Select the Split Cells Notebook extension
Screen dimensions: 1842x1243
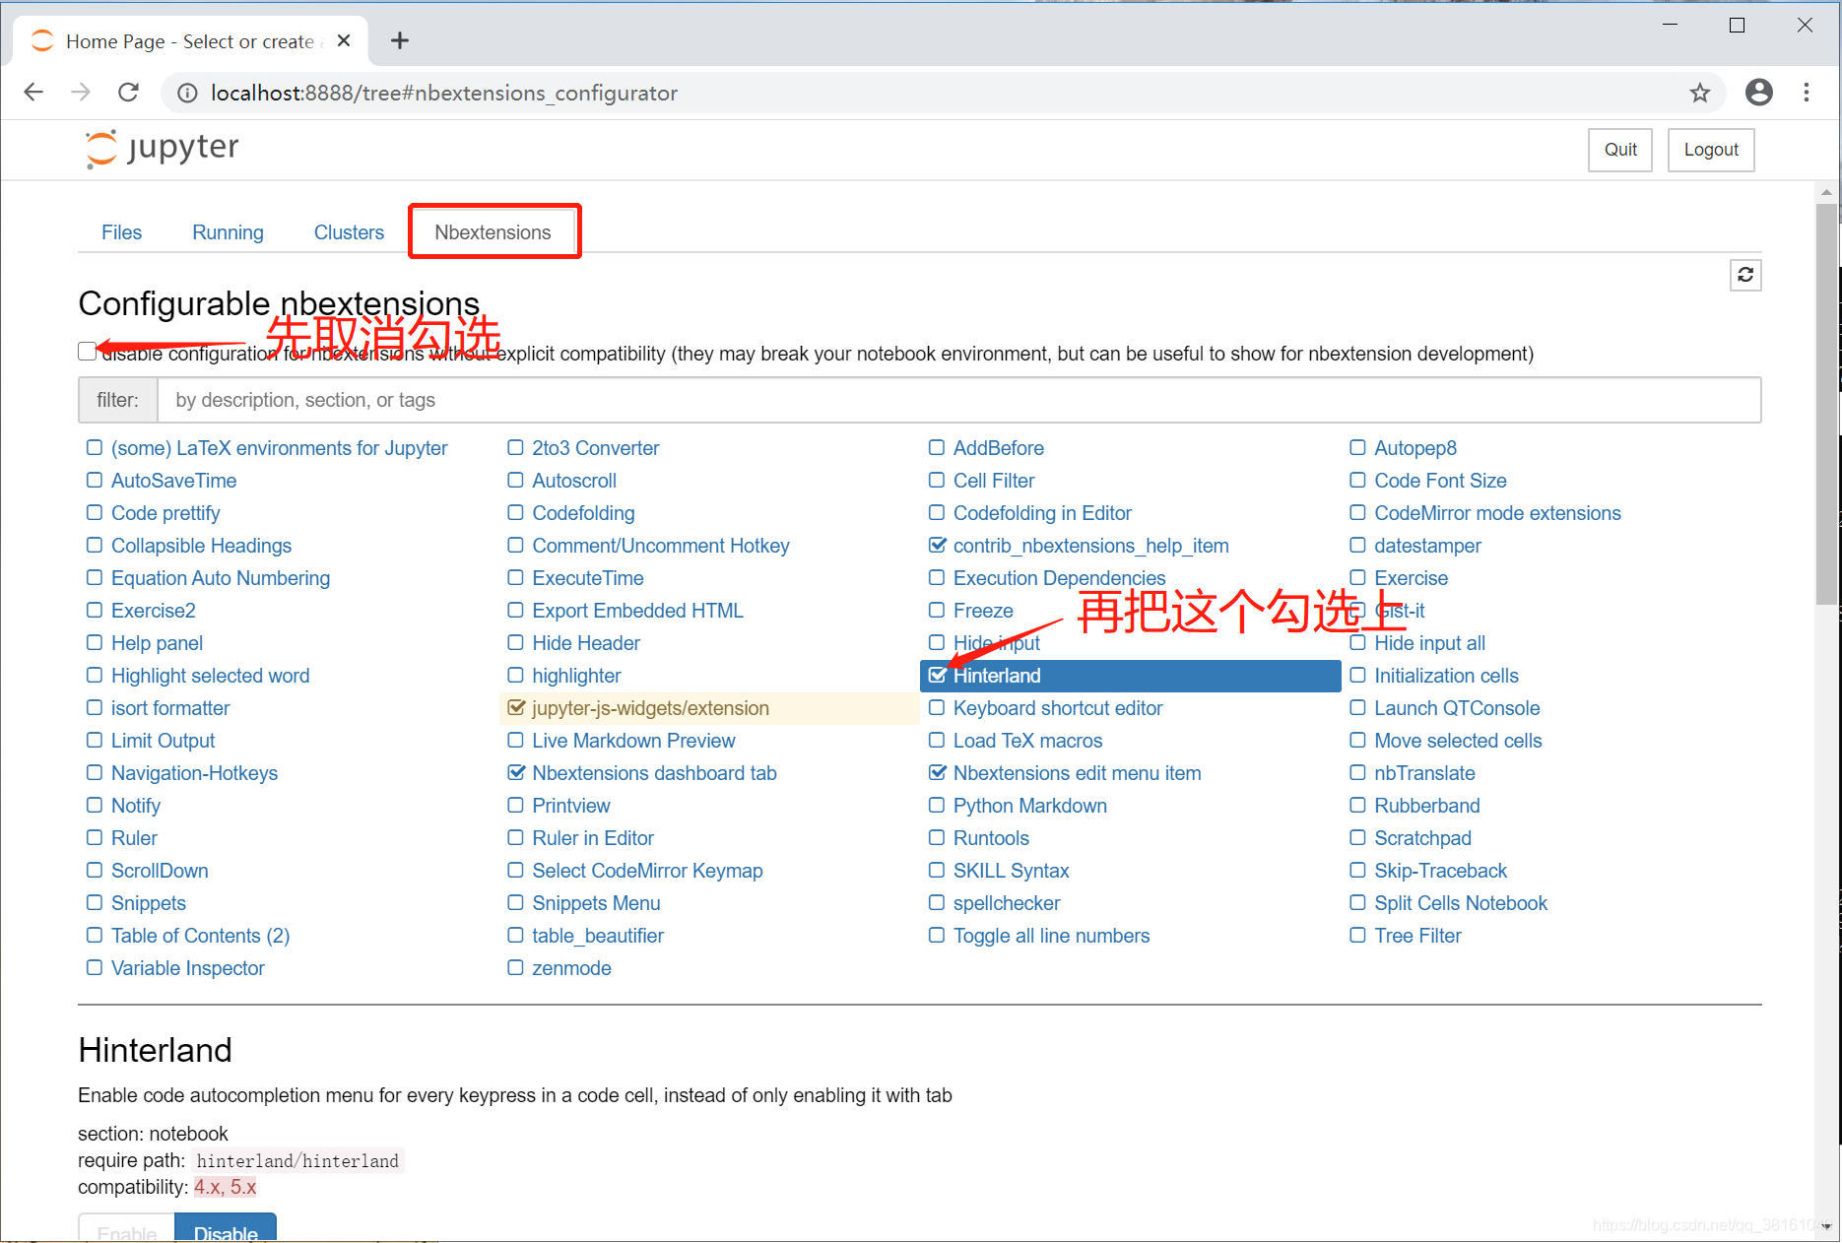coord(1461,903)
